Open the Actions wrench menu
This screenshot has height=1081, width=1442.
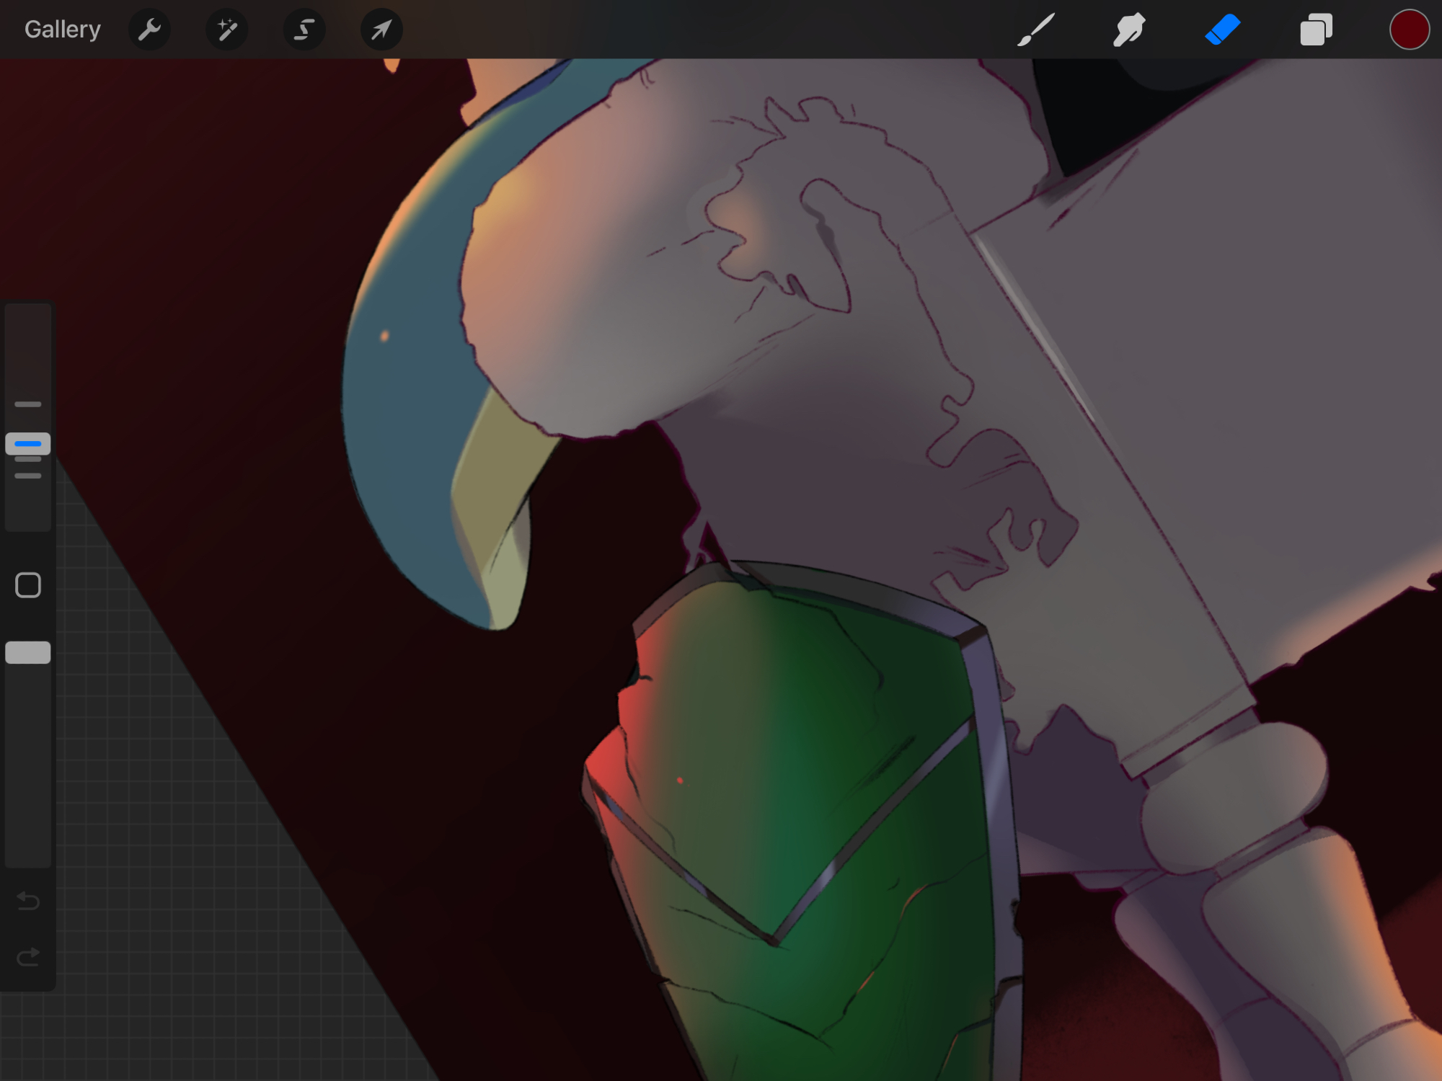point(149,30)
